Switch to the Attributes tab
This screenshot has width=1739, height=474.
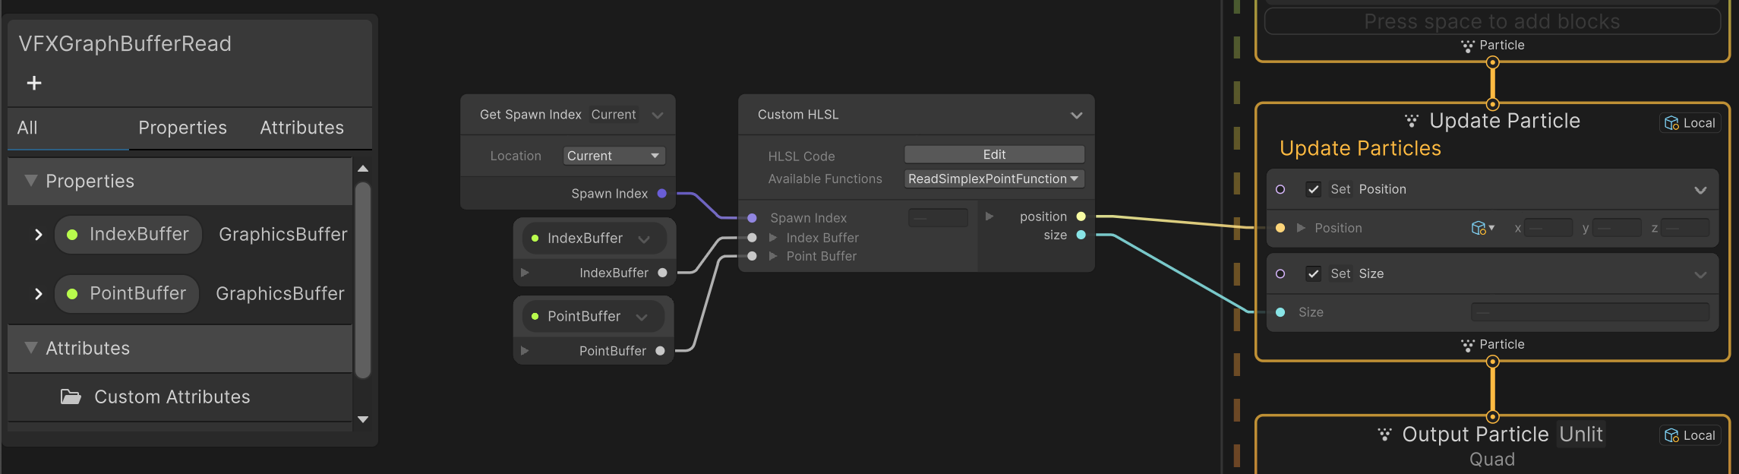coord(301,128)
